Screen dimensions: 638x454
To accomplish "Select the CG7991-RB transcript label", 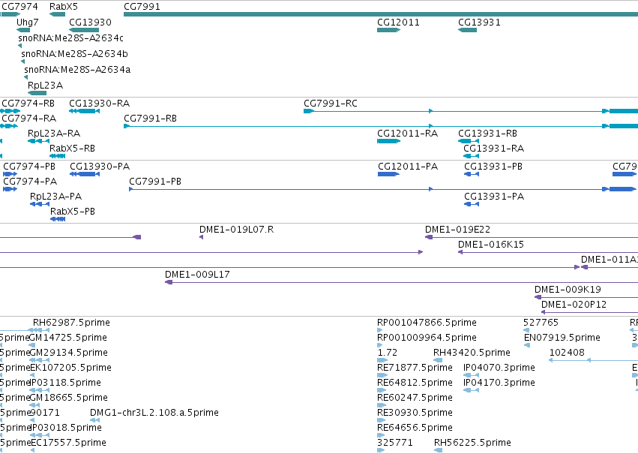I will pos(150,119).
